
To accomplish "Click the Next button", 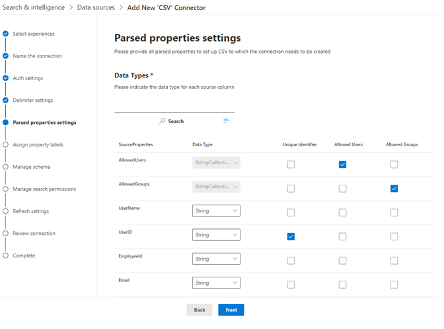I will (x=231, y=310).
